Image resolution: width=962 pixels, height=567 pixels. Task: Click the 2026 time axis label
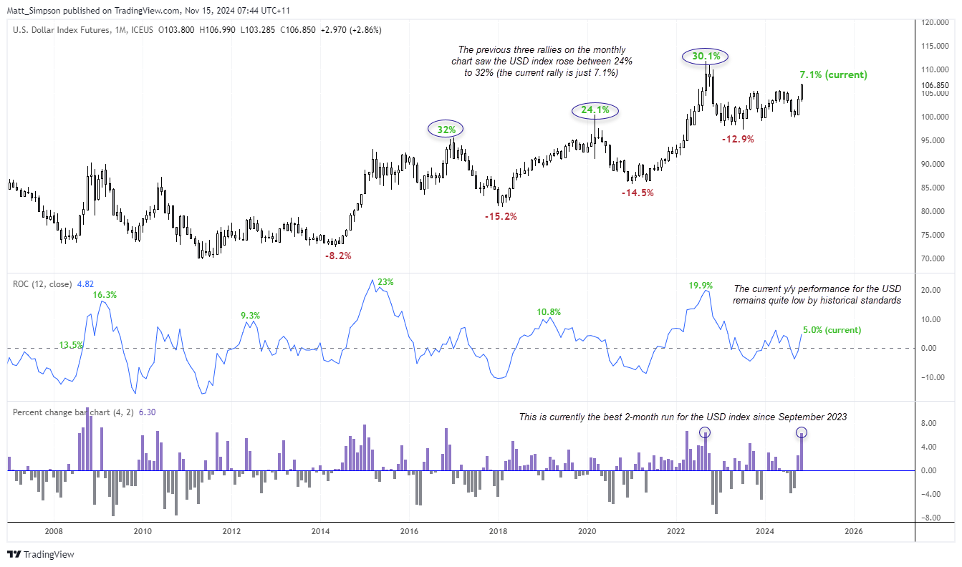(x=854, y=532)
